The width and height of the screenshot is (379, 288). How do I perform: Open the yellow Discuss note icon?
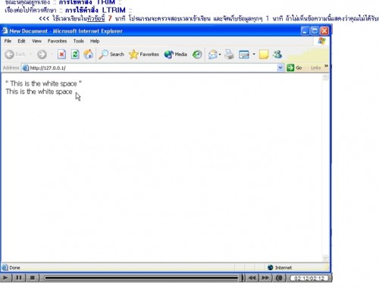click(264, 55)
